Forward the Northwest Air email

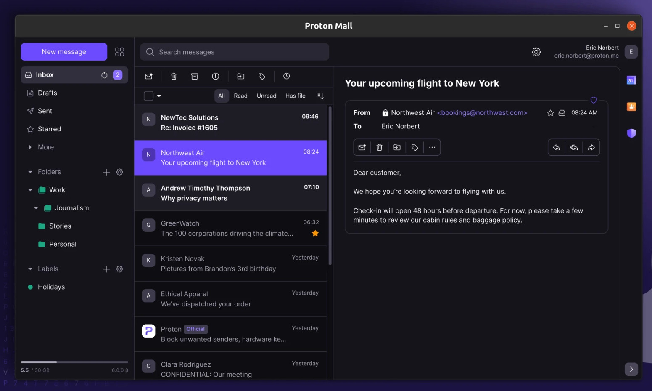point(591,147)
